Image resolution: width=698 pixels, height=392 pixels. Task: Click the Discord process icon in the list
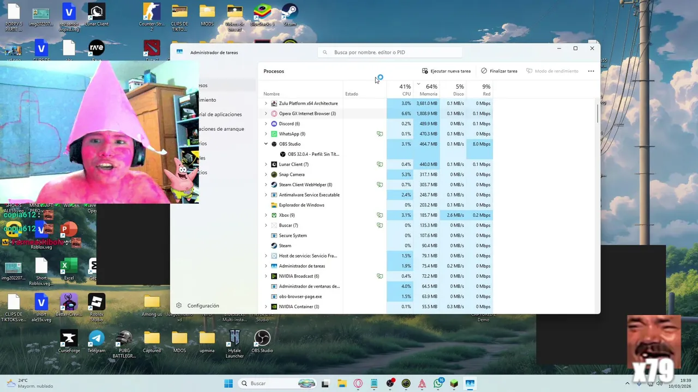pos(274,124)
